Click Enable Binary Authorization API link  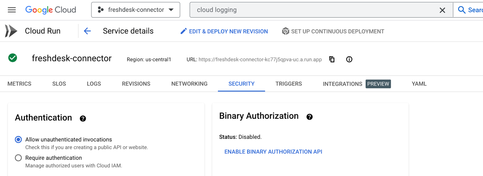[273, 152]
